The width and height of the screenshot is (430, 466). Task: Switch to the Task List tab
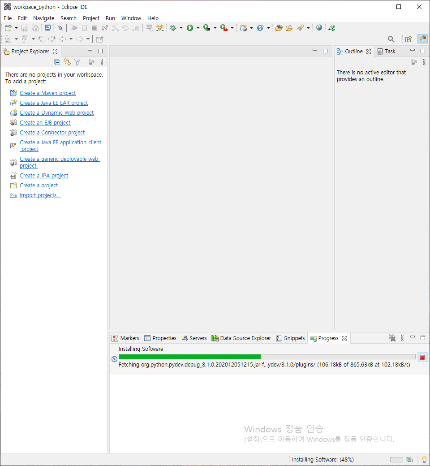coord(389,52)
